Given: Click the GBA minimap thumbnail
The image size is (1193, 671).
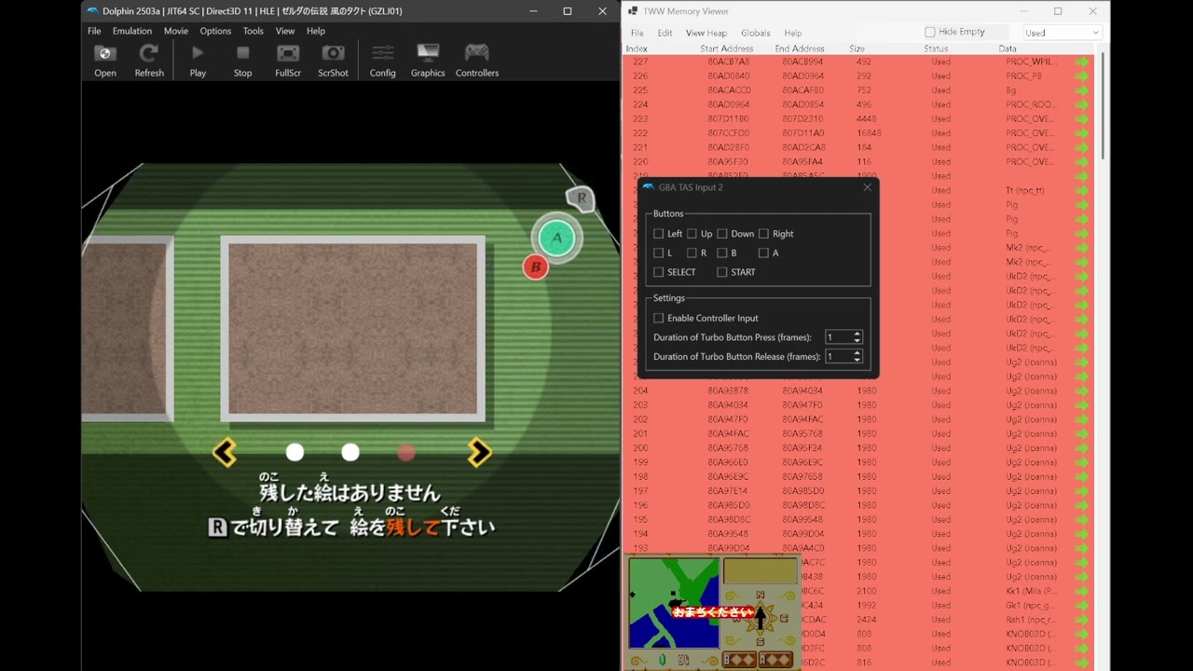Looking at the screenshot, I should pyautogui.click(x=674, y=603).
